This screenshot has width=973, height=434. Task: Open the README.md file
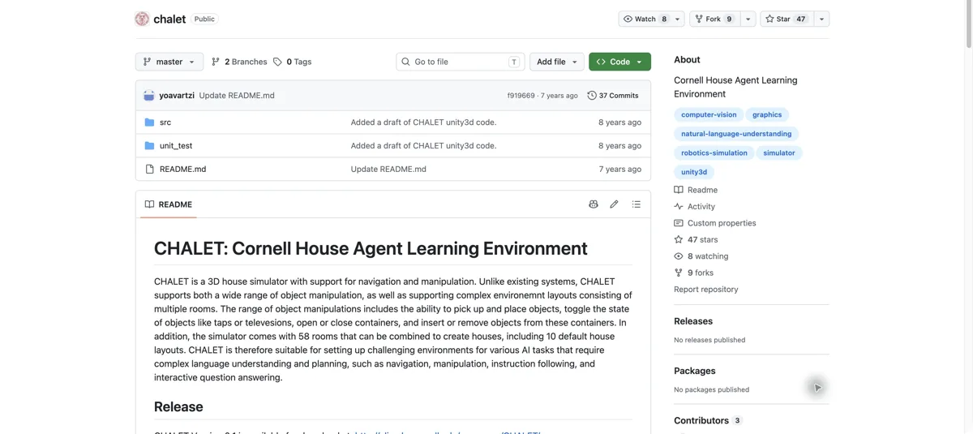(182, 170)
